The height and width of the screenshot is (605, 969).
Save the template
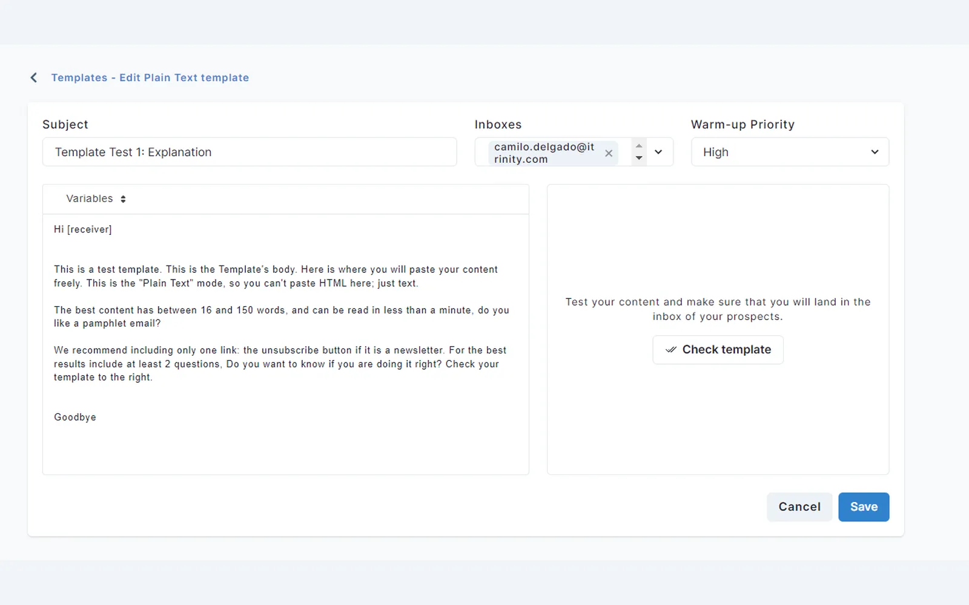[864, 507]
